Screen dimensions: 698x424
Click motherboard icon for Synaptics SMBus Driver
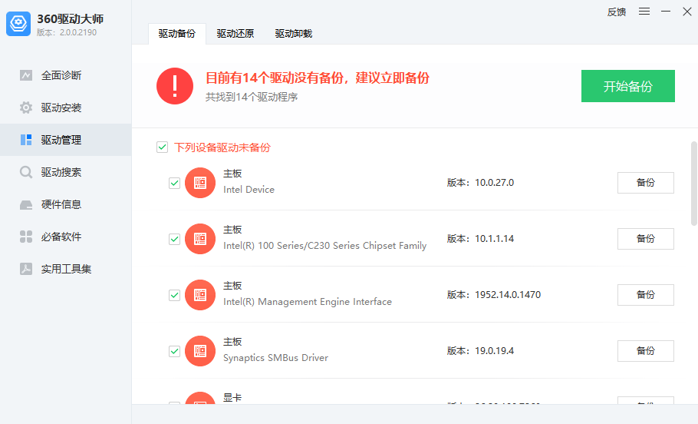pos(200,351)
